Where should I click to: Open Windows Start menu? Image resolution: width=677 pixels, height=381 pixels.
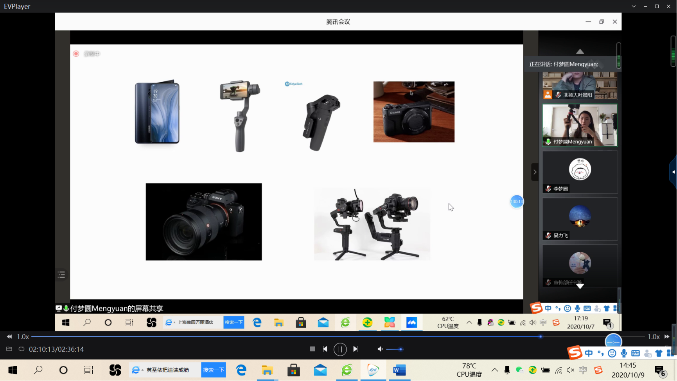click(x=13, y=370)
